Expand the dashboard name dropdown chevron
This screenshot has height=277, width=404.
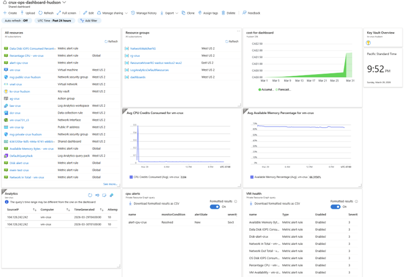(64, 3)
